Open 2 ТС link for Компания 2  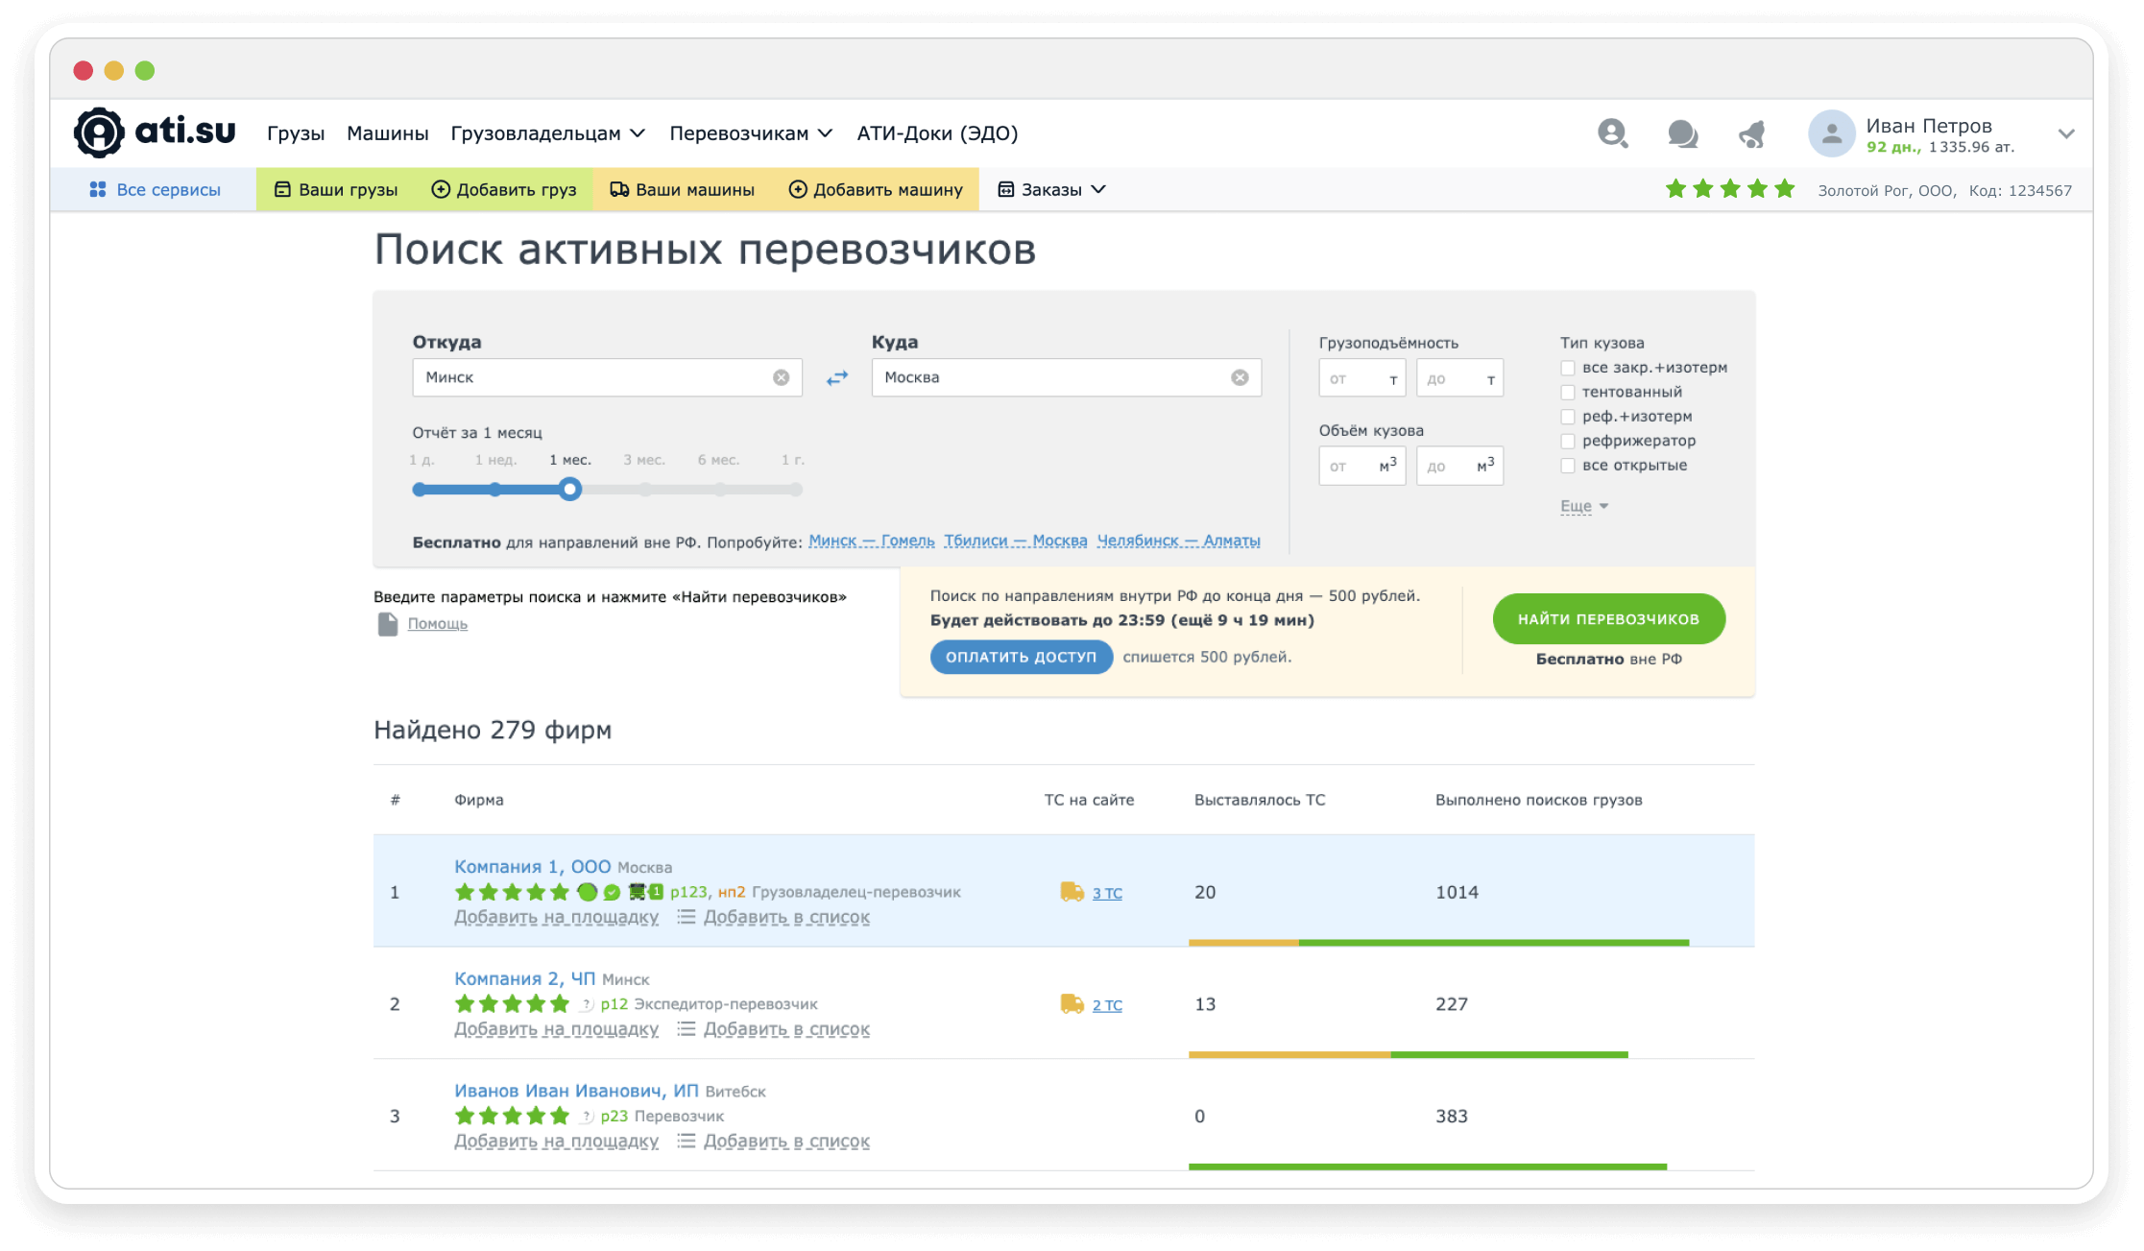(1107, 1005)
